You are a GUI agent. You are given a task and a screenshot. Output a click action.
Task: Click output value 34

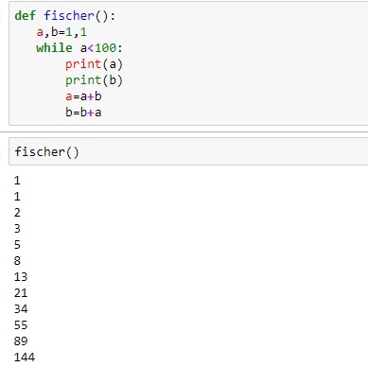pos(21,309)
